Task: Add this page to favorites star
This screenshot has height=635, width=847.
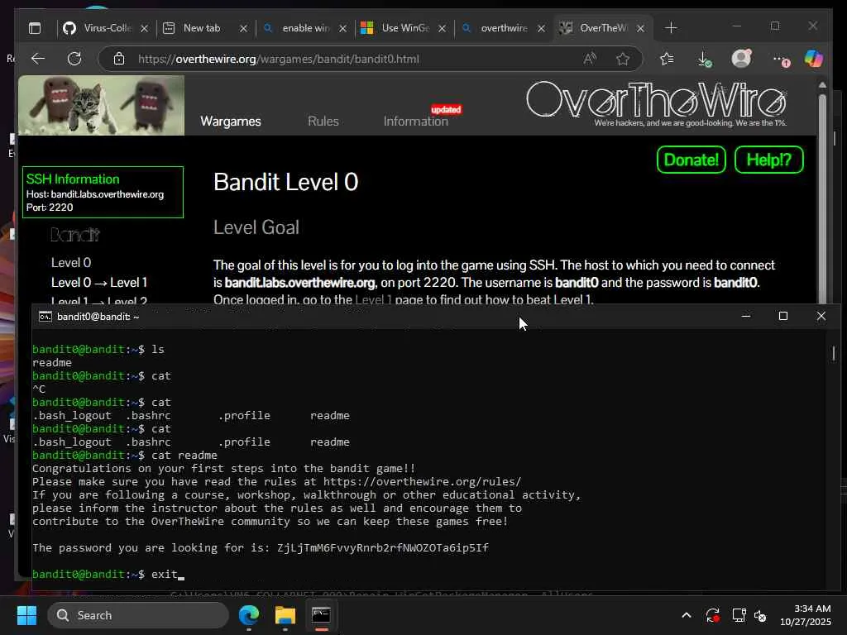Action: pyautogui.click(x=623, y=59)
